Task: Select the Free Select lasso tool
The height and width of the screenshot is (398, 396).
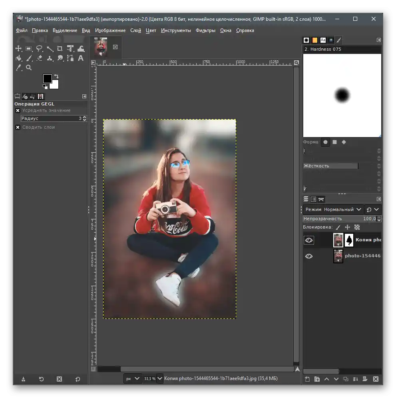Action: (x=39, y=48)
